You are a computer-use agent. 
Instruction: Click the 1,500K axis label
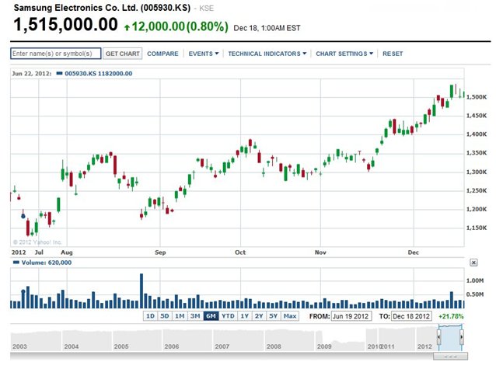click(477, 97)
